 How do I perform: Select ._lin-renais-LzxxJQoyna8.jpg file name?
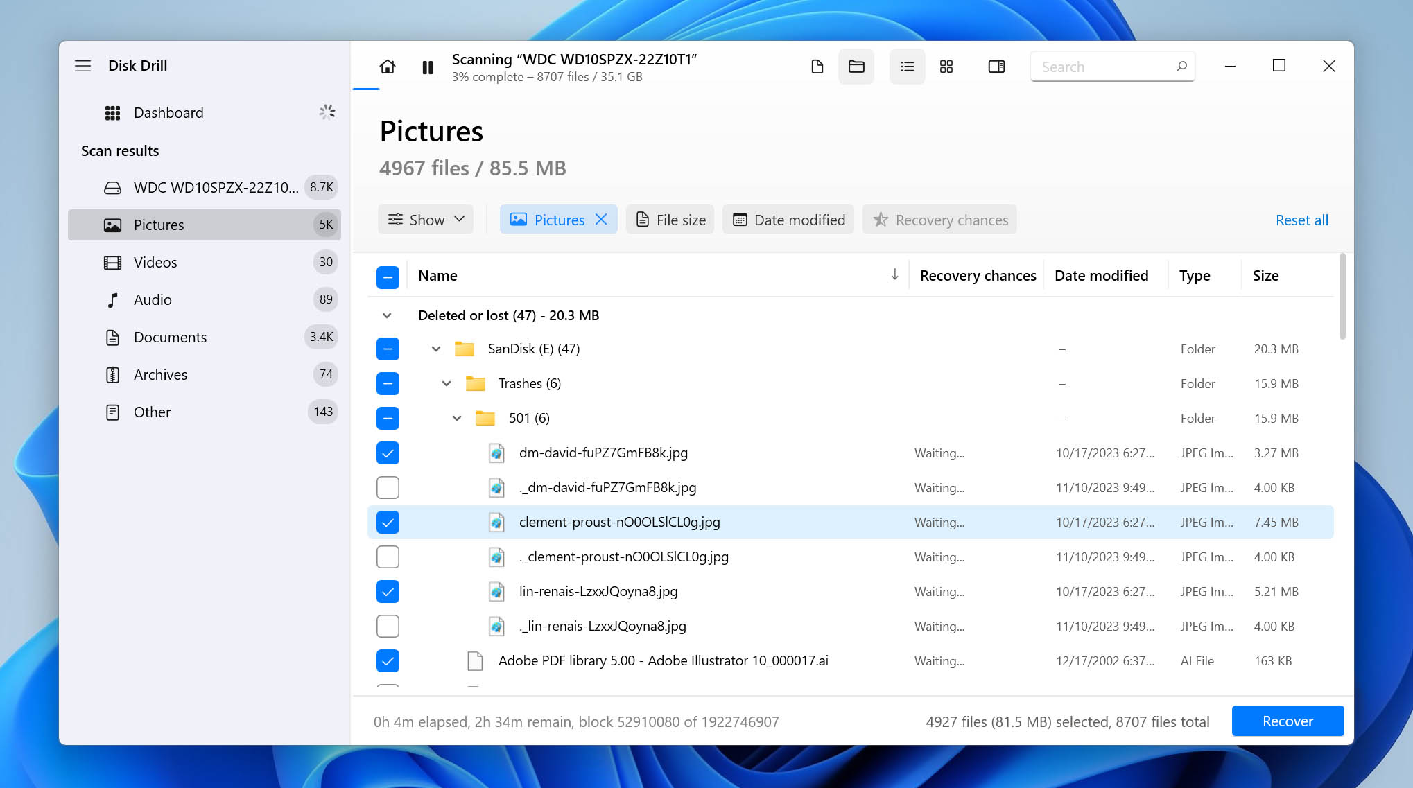[603, 626]
